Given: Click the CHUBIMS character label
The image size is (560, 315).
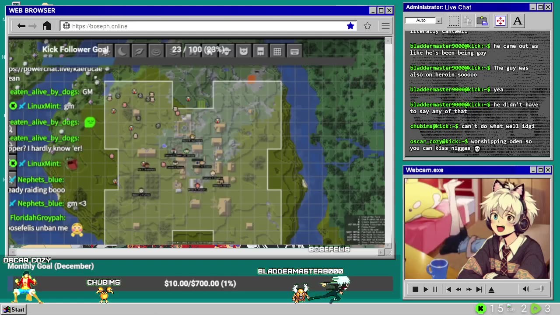Looking at the screenshot, I should [104, 282].
